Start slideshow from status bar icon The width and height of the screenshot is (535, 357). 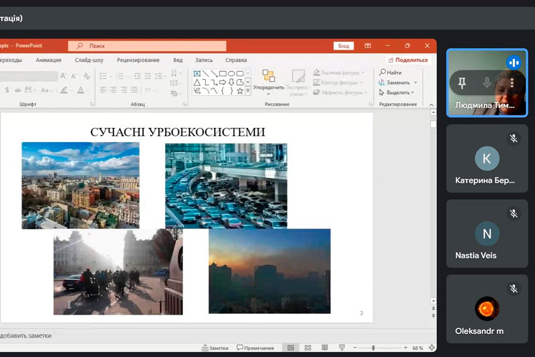click(x=342, y=347)
